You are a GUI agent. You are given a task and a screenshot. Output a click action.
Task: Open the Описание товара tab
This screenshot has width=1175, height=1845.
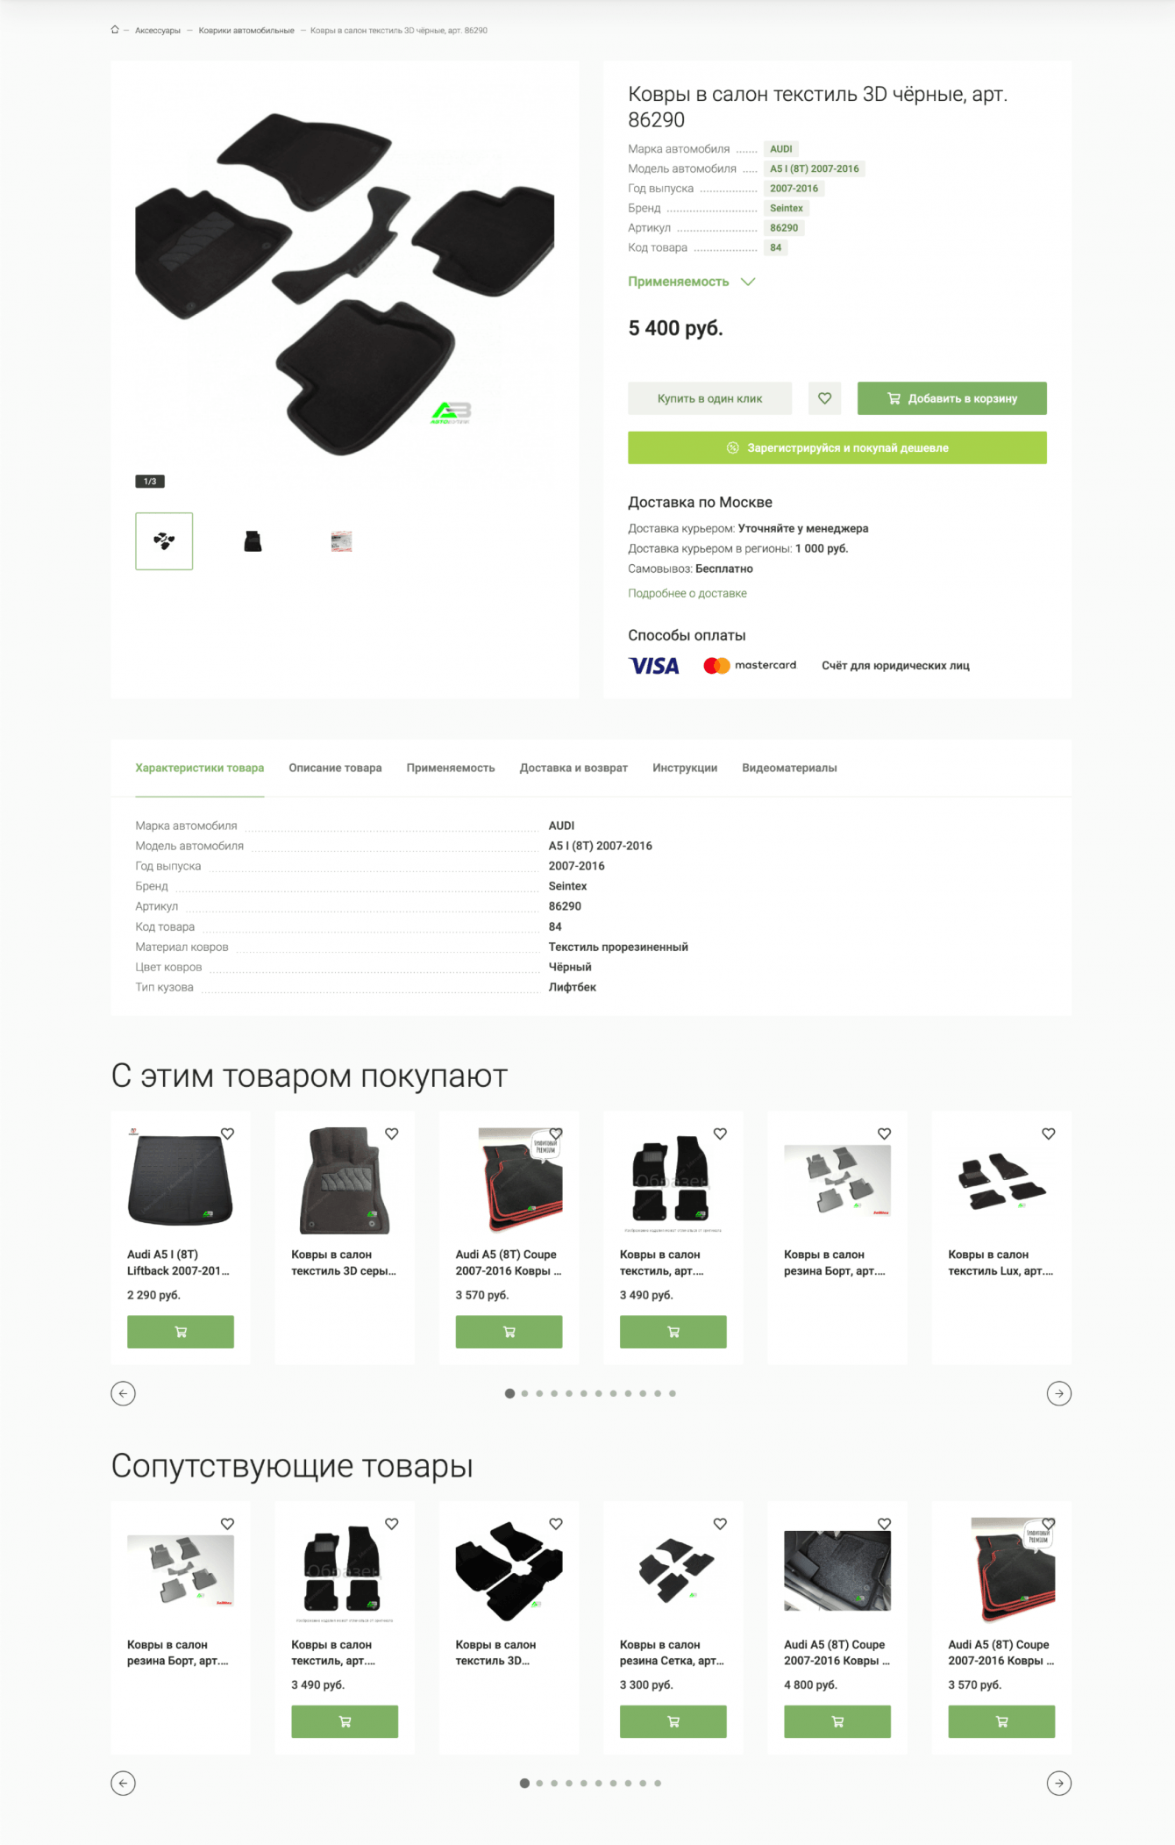click(x=335, y=768)
